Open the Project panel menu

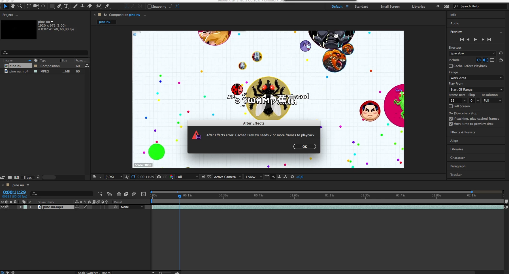17,15
